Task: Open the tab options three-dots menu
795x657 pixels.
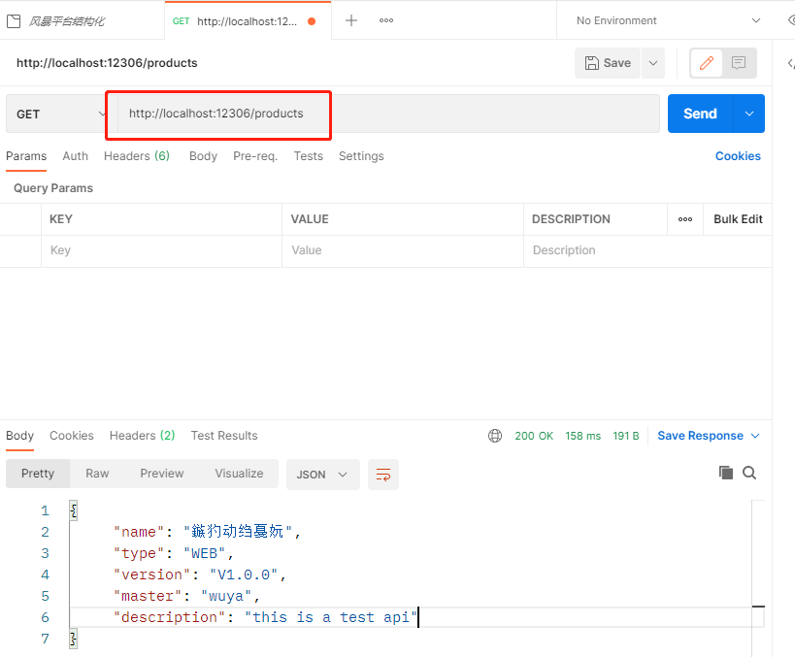Action: pyautogui.click(x=386, y=20)
